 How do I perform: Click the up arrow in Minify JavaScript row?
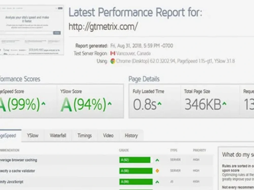[x=157, y=182]
